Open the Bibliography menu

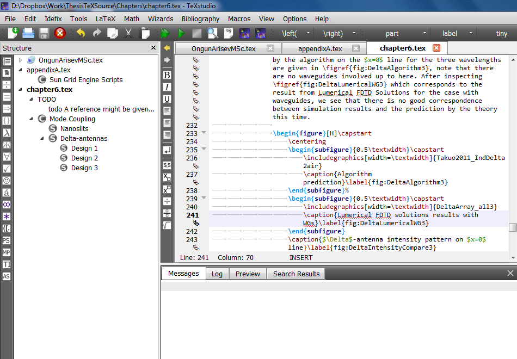click(200, 19)
